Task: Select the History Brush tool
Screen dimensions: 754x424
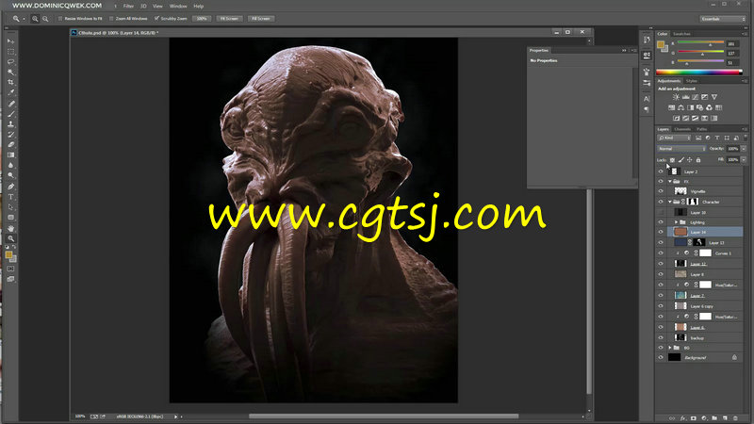Action: click(10, 135)
